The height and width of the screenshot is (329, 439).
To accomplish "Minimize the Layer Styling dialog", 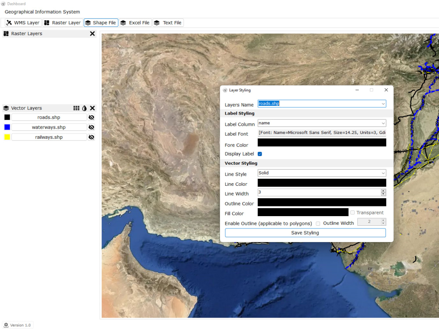I will click(x=357, y=90).
